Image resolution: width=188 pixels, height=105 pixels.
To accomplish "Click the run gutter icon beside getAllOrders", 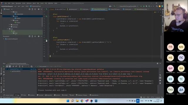I will 46,16.
